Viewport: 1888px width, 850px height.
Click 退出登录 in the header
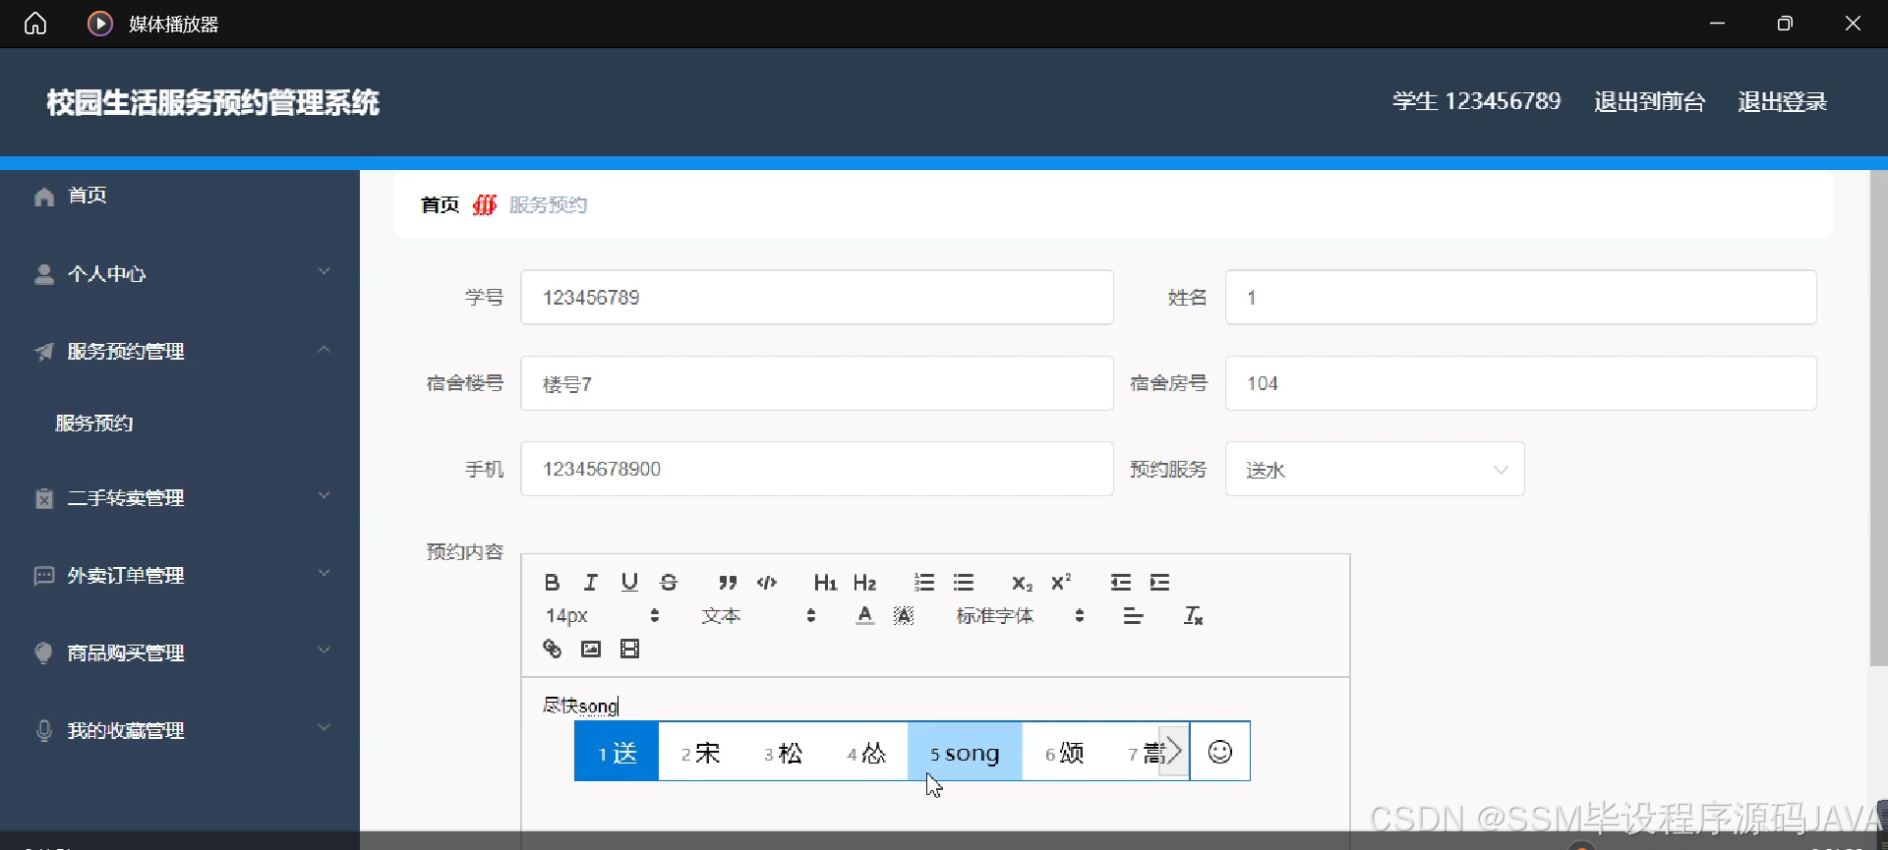point(1782,101)
